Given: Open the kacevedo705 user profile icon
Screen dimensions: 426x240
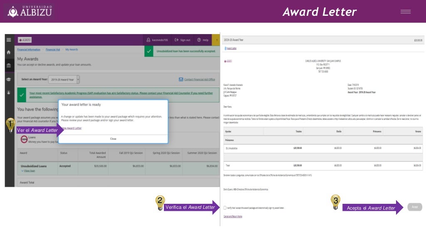Looking at the screenshot, I should [x=149, y=40].
